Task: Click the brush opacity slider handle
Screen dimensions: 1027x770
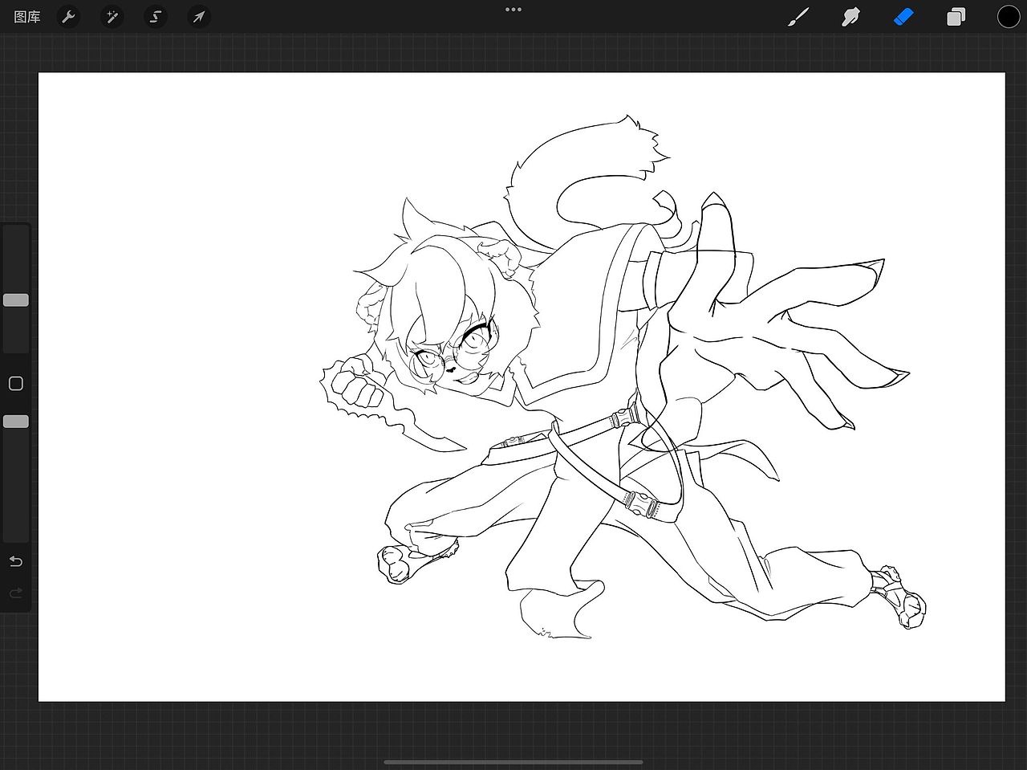Action: click(x=16, y=422)
